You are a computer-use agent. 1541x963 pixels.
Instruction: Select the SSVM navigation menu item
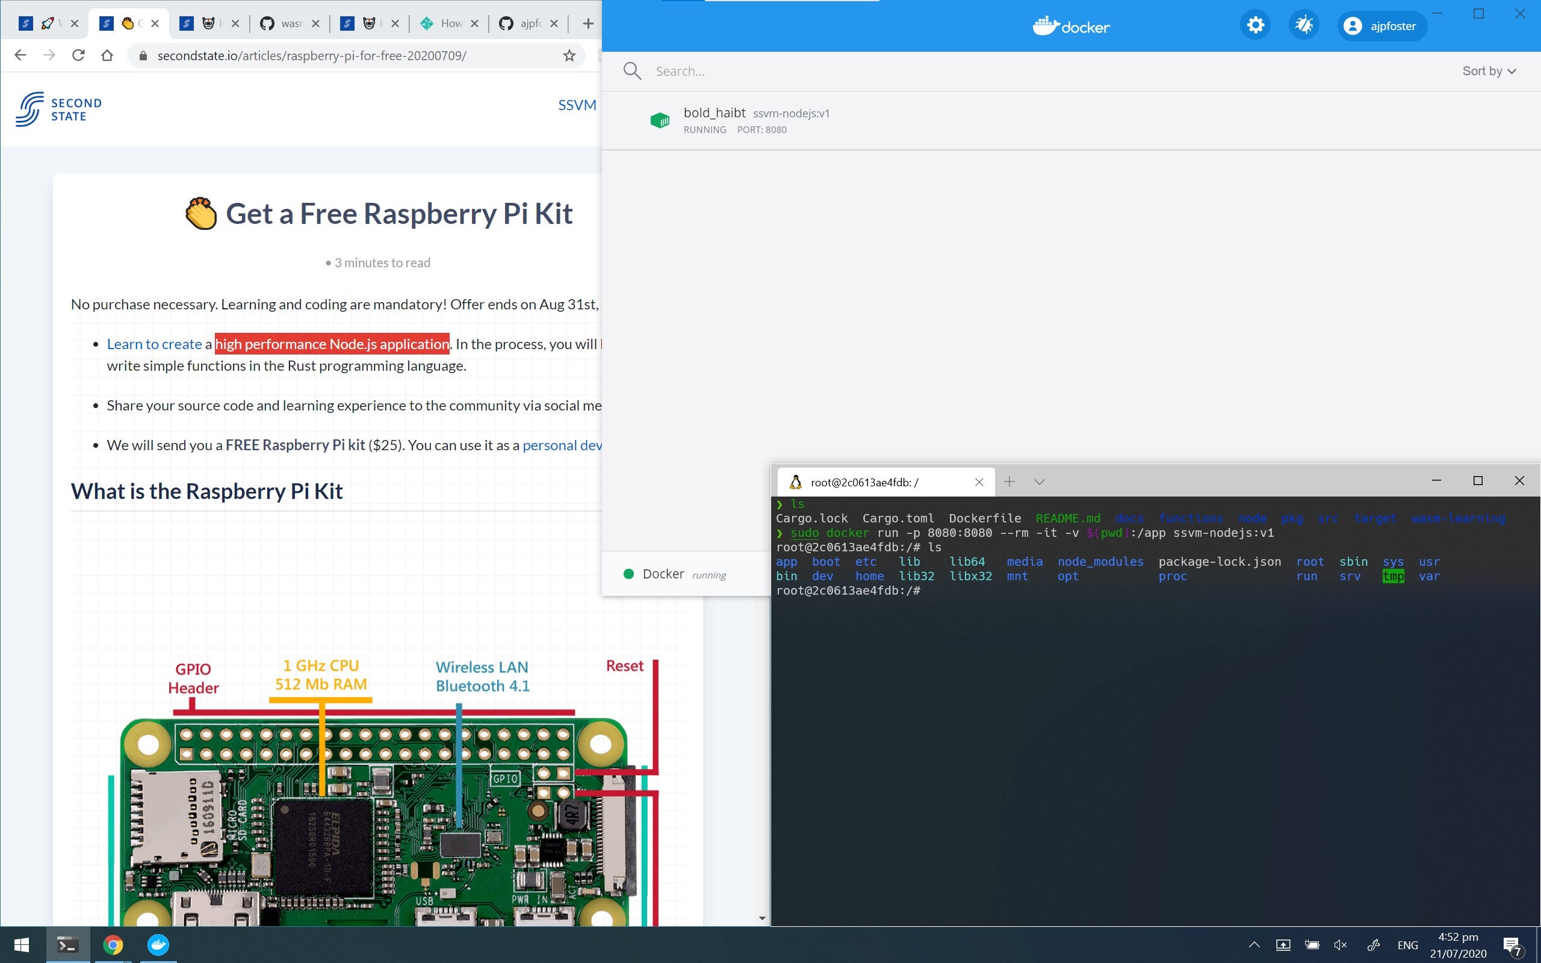577,105
